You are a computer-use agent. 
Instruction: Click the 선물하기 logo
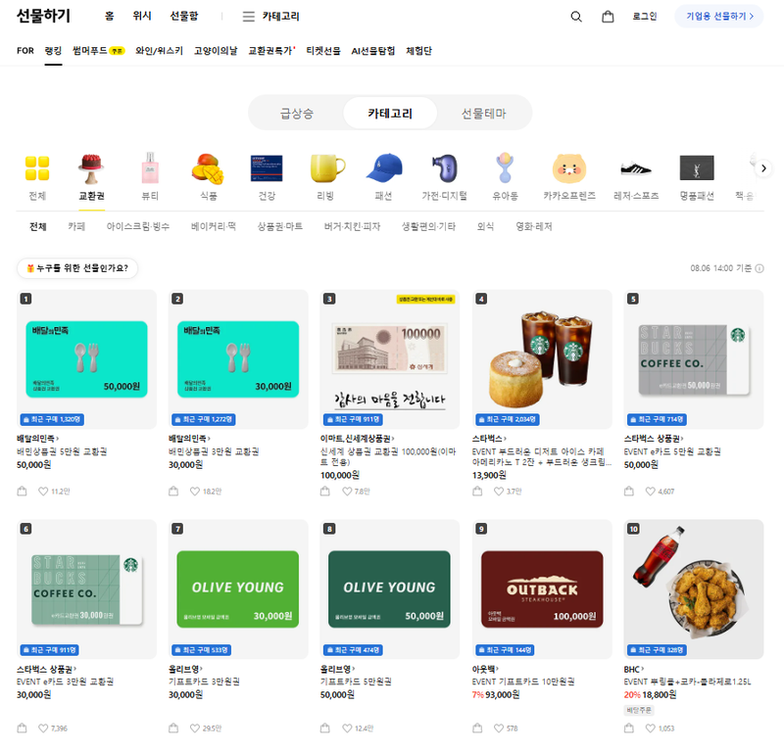point(43,16)
